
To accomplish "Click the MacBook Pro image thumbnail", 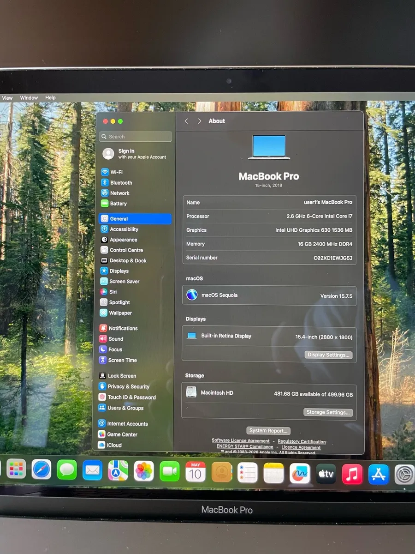I will coord(269,147).
